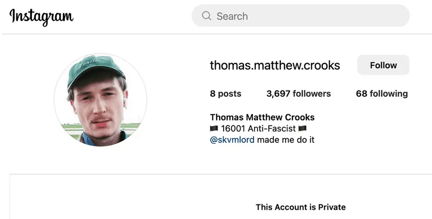The height and width of the screenshot is (219, 432).
Task: Open the @skvmlord profile link
Action: (232, 140)
